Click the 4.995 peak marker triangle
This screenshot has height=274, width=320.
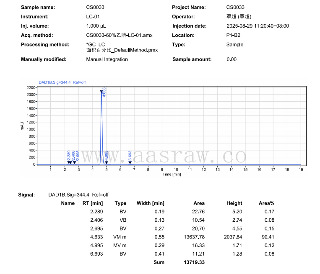pos(107,162)
